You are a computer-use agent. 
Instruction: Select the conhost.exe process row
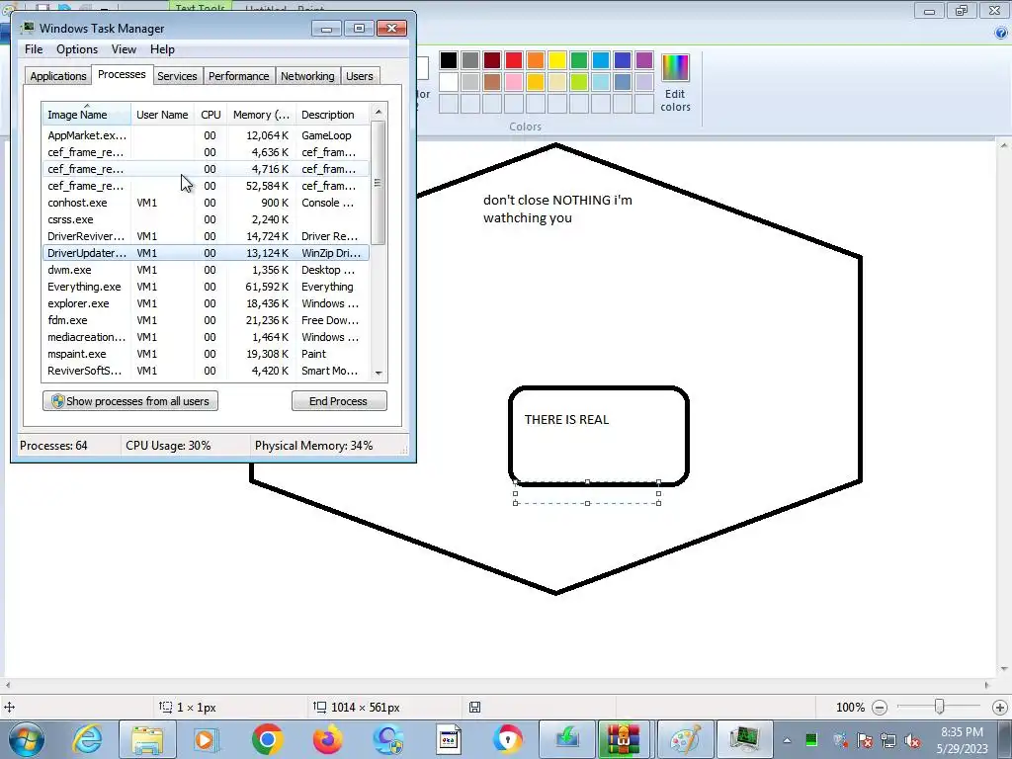[206, 203]
